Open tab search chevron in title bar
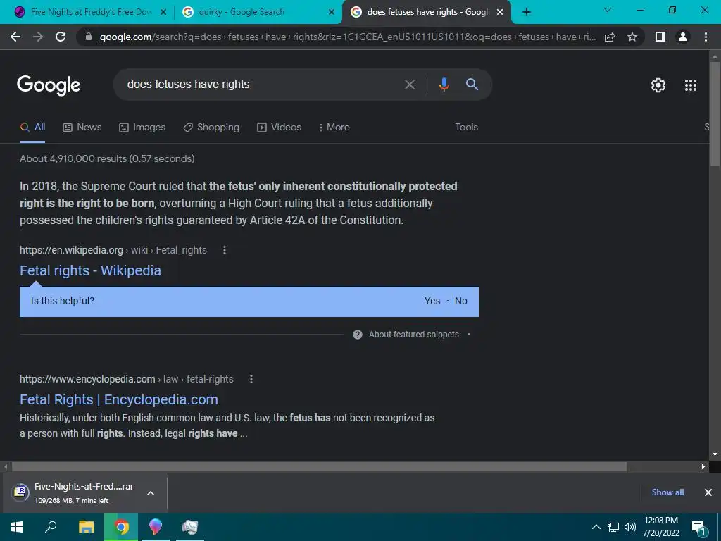This screenshot has height=541, width=721. pyautogui.click(x=608, y=10)
